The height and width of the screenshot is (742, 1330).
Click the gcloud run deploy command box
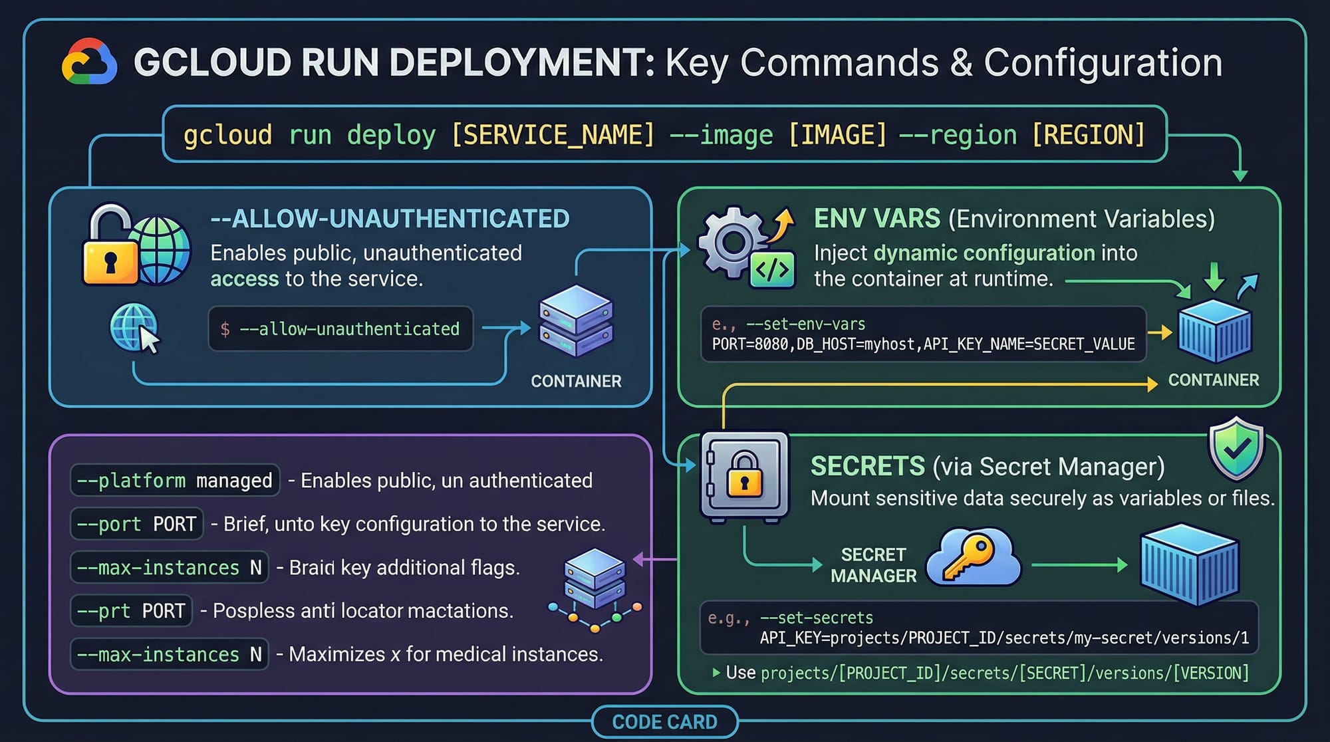[x=664, y=134]
